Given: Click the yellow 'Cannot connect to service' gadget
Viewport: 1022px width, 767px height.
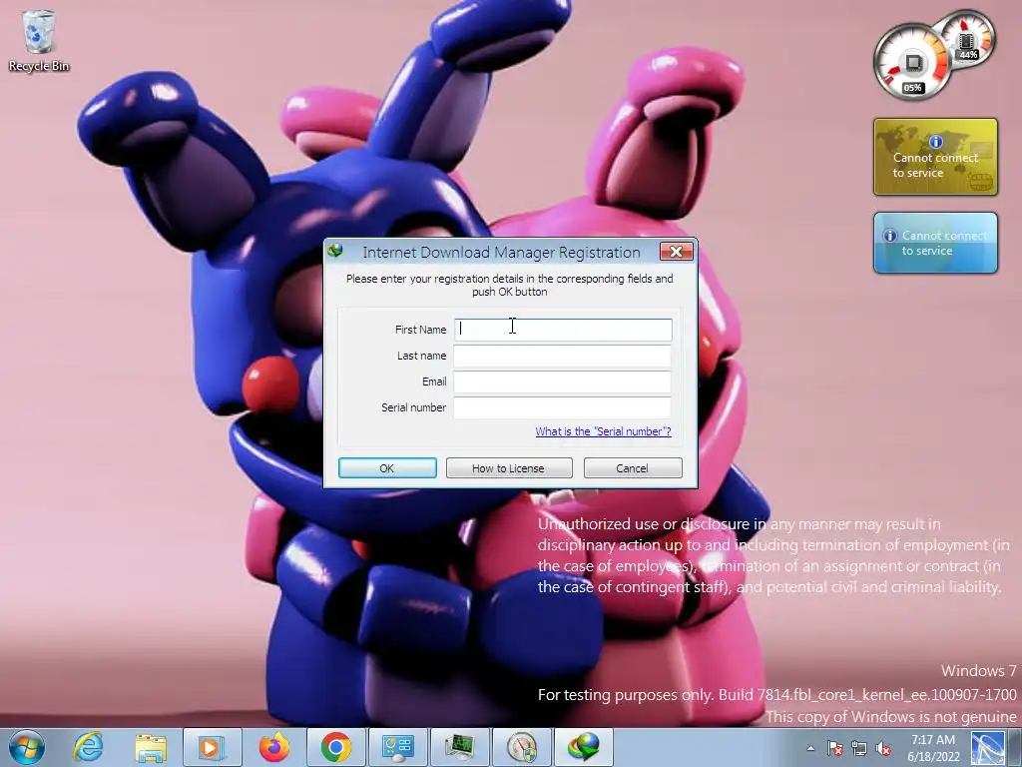Looking at the screenshot, I should [935, 157].
